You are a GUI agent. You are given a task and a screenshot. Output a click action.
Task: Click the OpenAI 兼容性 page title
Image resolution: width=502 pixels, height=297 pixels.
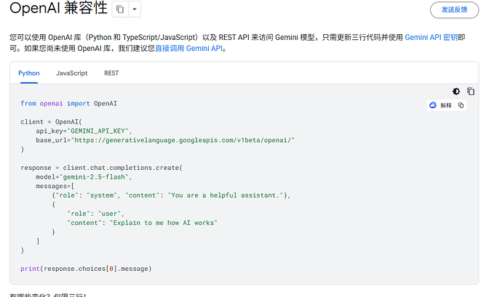coord(58,8)
